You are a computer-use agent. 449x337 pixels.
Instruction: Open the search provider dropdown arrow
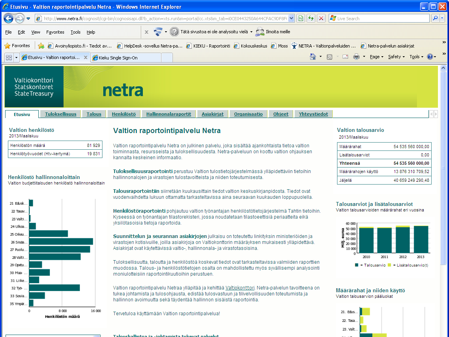(442, 19)
